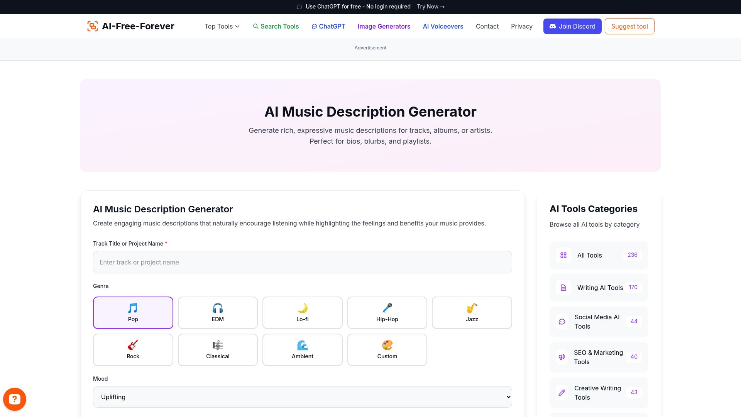Select the Classical sheet music icon
Viewport: 741px width, 417px height.
coord(217,345)
